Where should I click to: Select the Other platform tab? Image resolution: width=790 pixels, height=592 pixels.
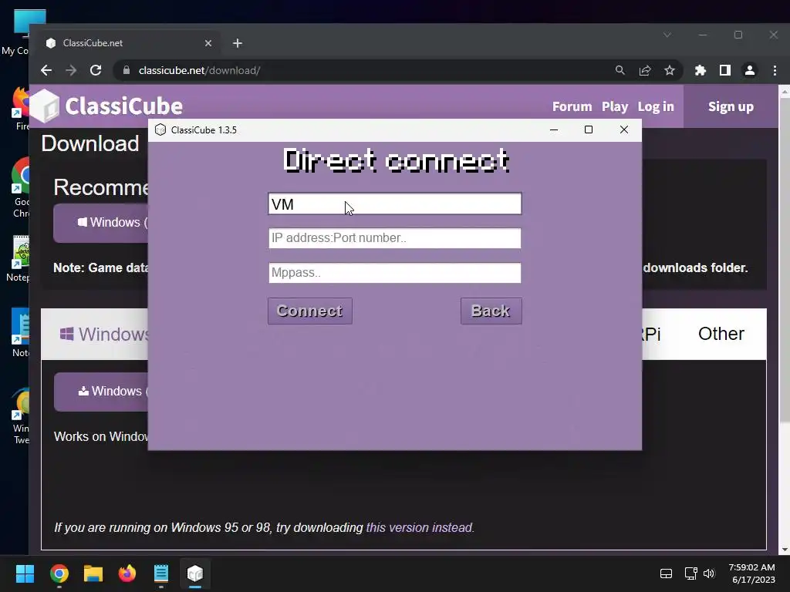721,334
